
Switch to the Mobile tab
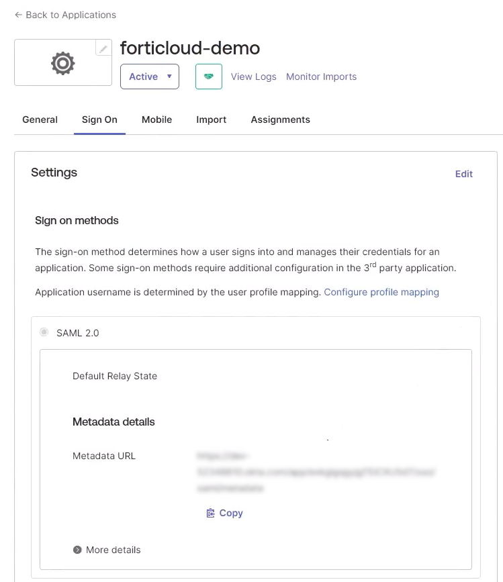(156, 119)
